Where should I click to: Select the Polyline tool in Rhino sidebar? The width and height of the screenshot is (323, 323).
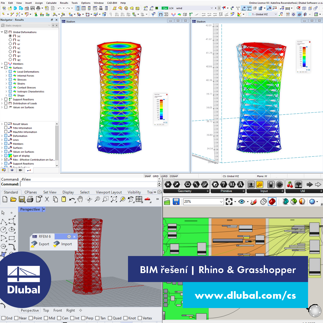tap(4, 222)
